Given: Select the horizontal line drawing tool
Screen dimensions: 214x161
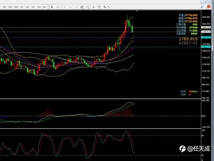Looking at the screenshot, I should click(71, 7).
